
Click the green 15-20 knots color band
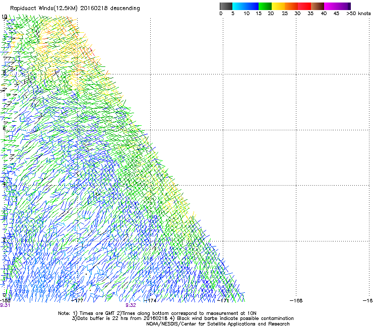pos(265,6)
